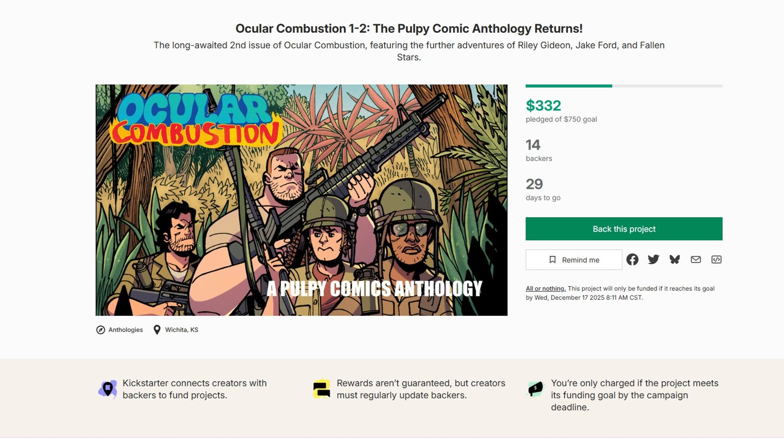
Task: Click the 14 backers count
Action: tap(533, 145)
